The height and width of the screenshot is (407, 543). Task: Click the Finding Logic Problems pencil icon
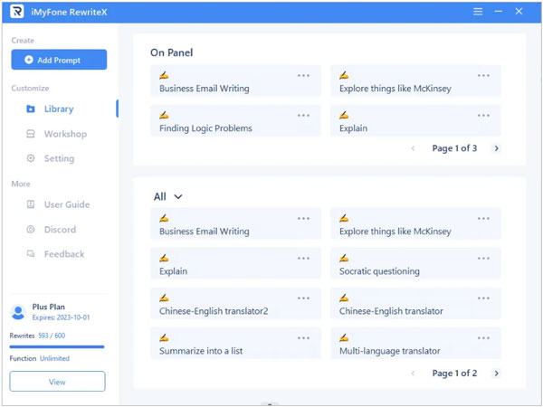(x=164, y=115)
